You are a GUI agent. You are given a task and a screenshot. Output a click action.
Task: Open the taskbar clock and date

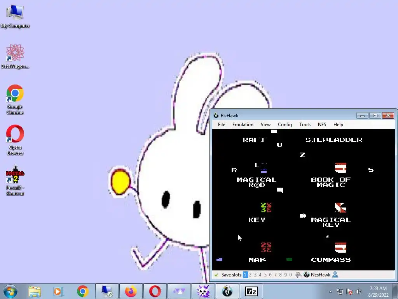click(x=378, y=292)
